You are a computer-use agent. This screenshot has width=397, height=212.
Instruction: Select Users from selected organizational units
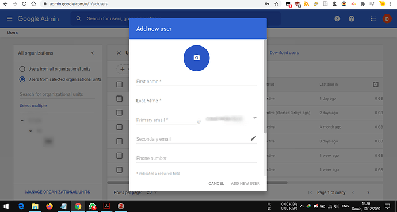point(22,79)
